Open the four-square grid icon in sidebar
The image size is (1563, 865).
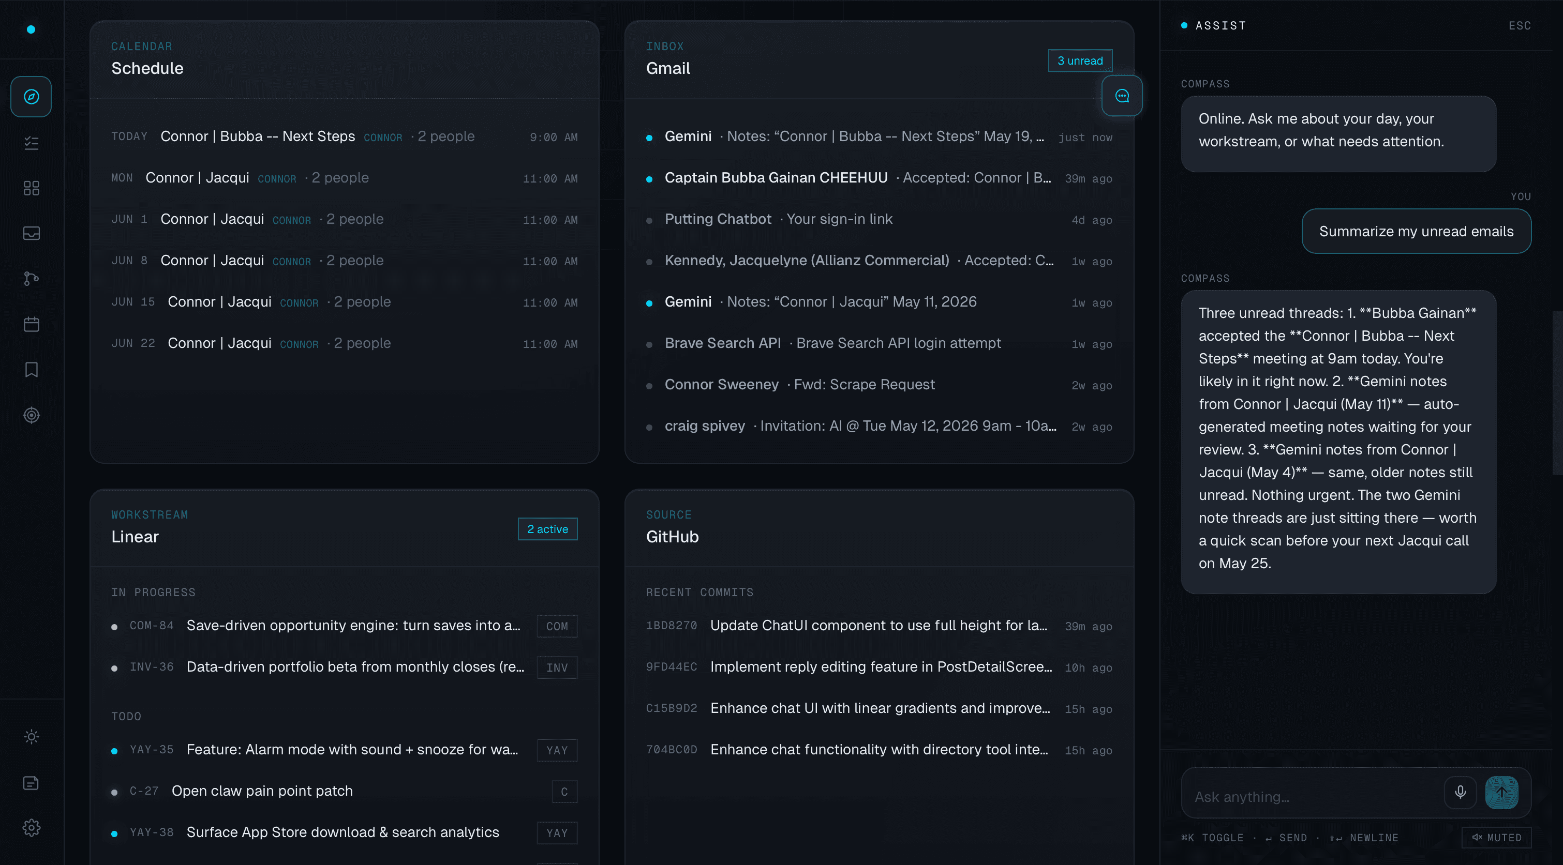(31, 189)
